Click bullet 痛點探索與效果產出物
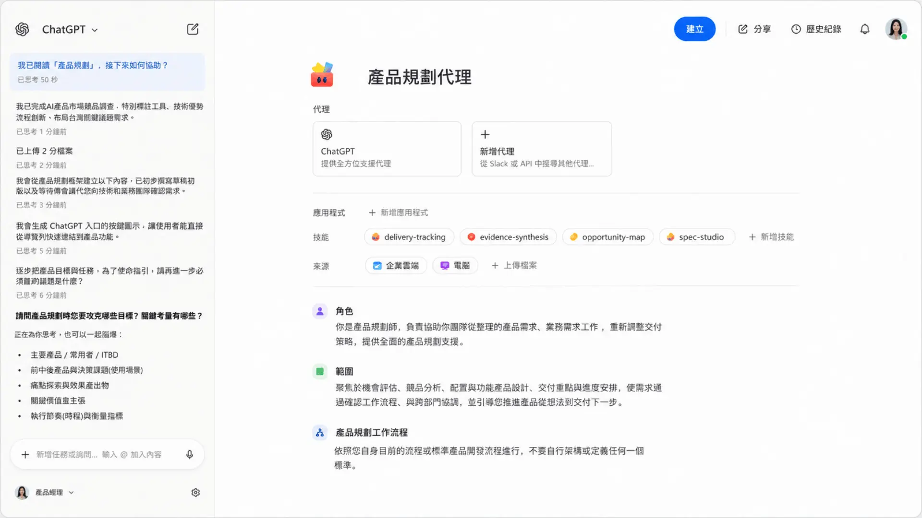Screen dimensions: 922x518 70,386
